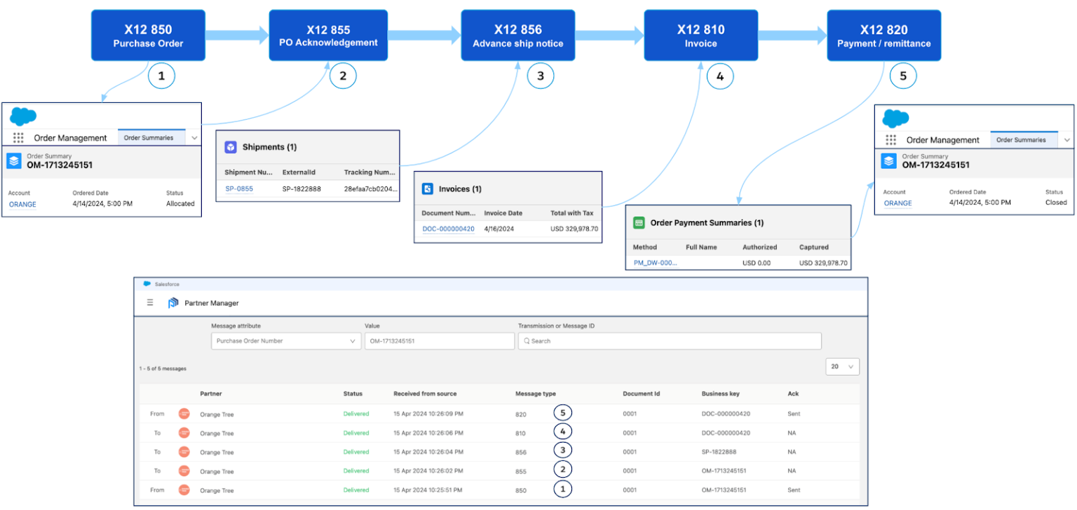Expand the chevron beside Order Summaries in the Closed order panel
The width and height of the screenshot is (1077, 510).
tap(1066, 140)
